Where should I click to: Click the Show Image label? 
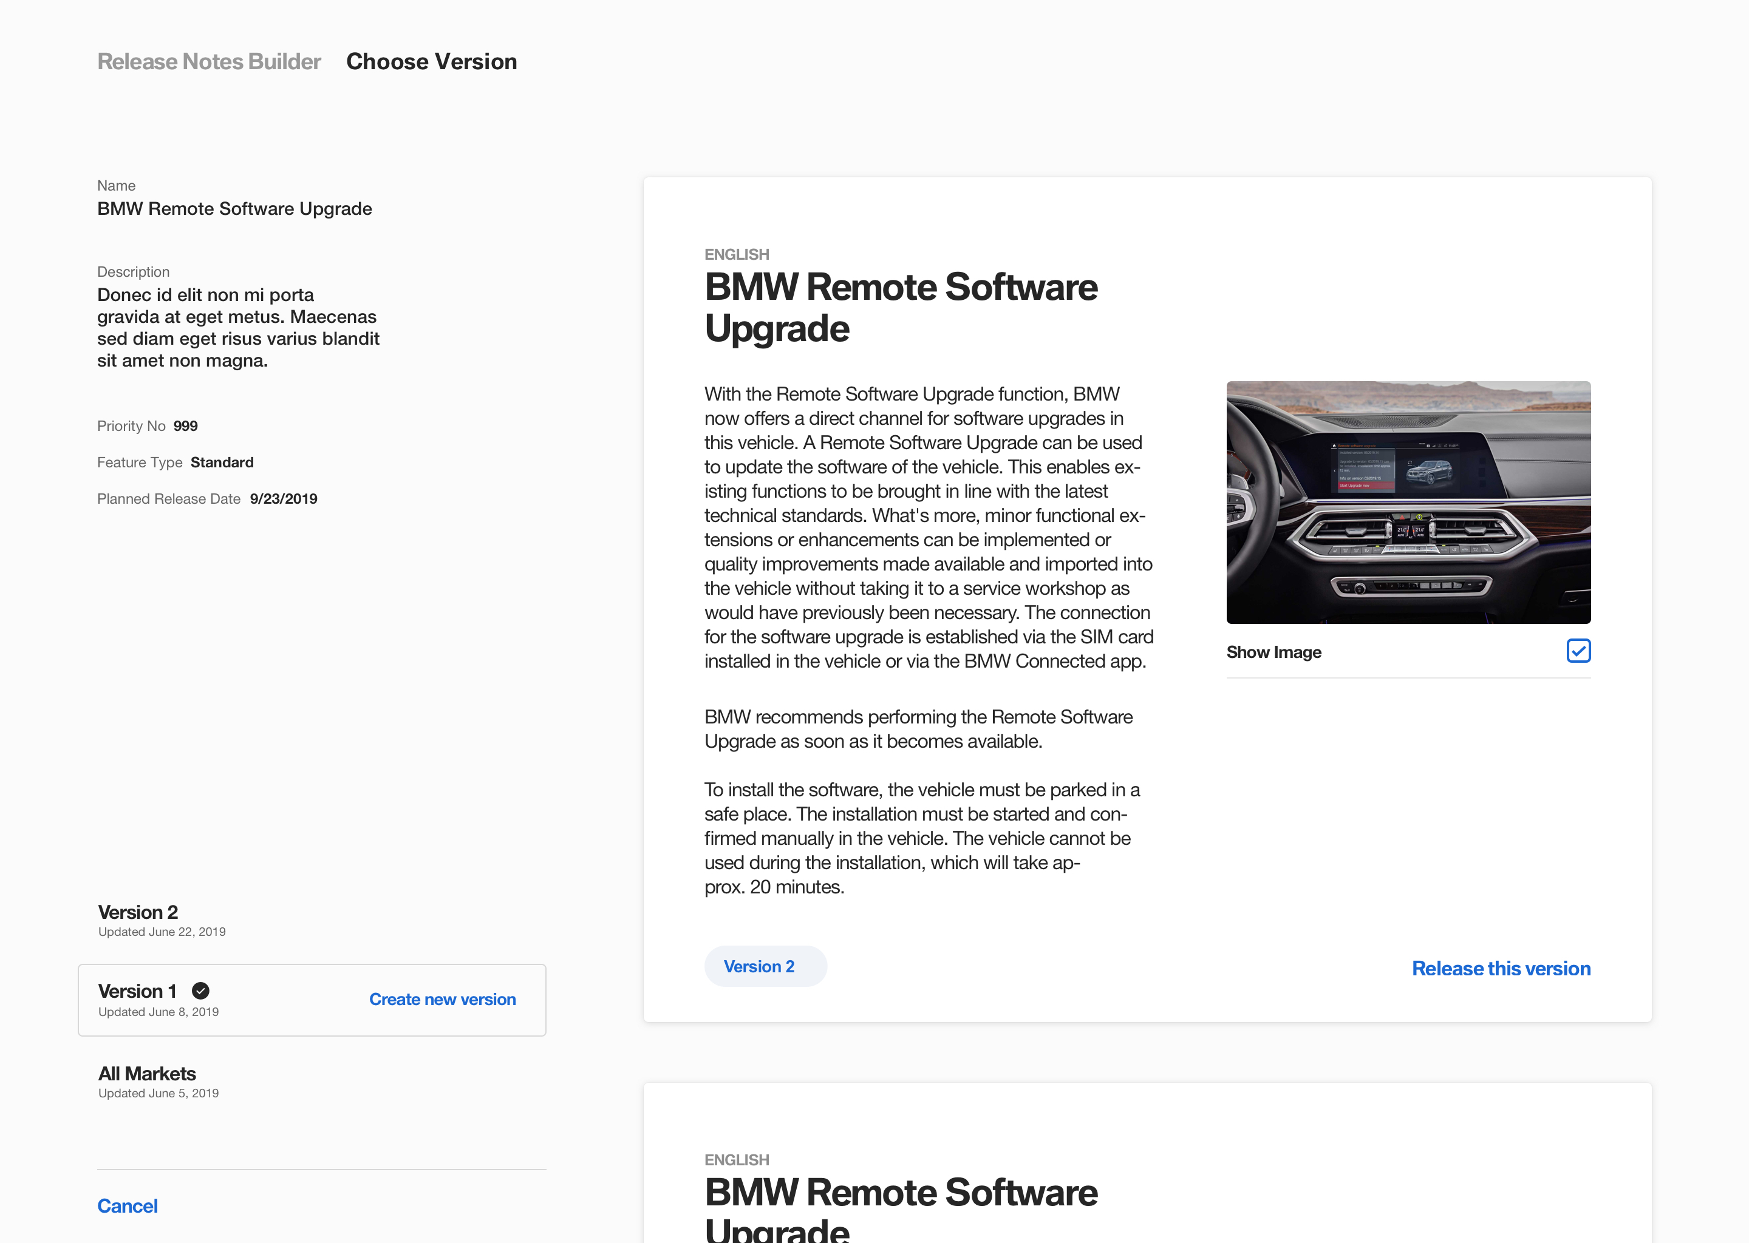[x=1274, y=652]
